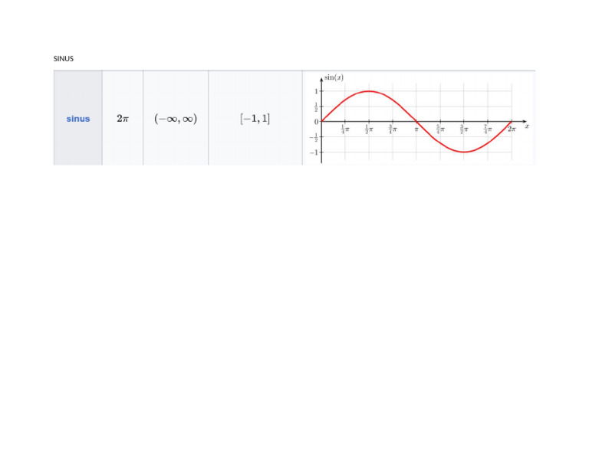Click the 0 origin label on graph
Image resolution: width=589 pixels, height=455 pixels.
317,121
